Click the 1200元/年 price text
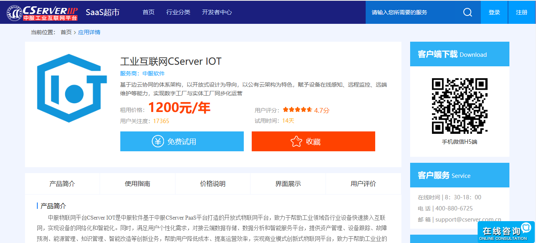 [179, 108]
